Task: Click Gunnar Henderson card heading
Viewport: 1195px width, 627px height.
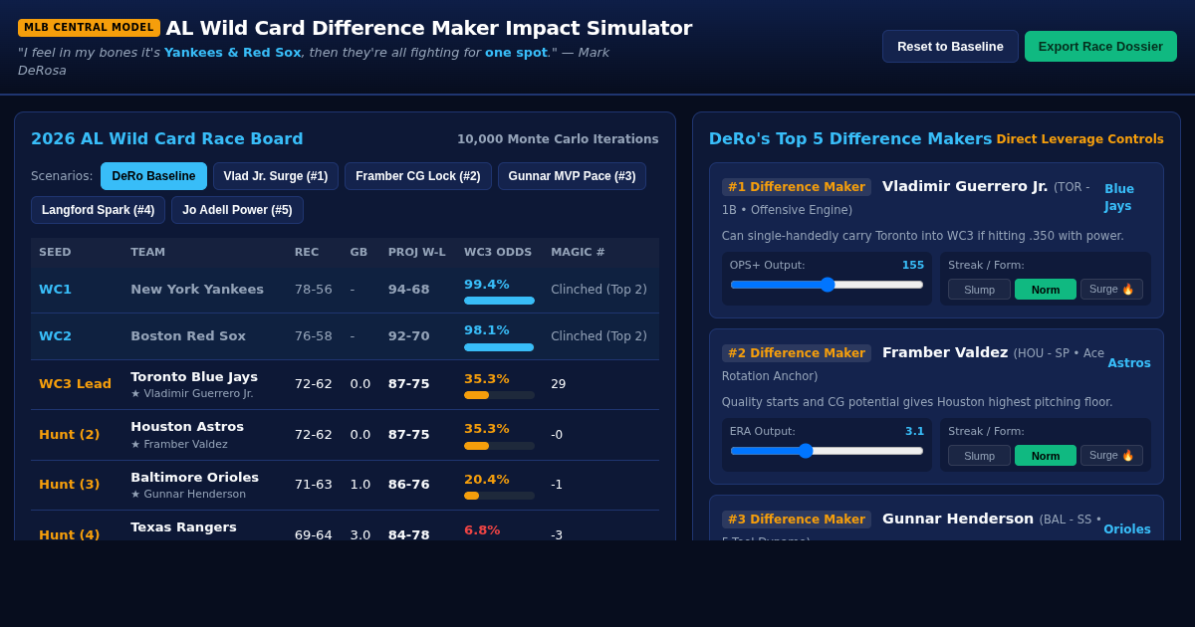Action: point(958,519)
